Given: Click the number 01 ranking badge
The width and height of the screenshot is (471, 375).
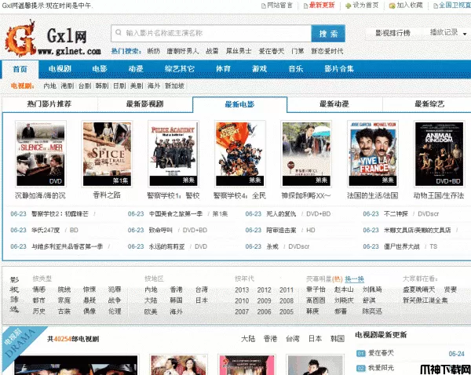Looking at the screenshot, I should (x=360, y=354).
